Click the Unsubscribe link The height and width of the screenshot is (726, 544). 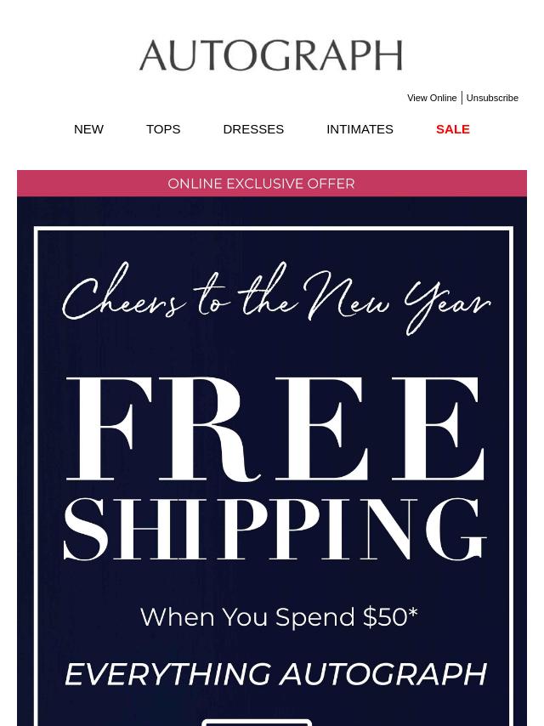click(492, 98)
